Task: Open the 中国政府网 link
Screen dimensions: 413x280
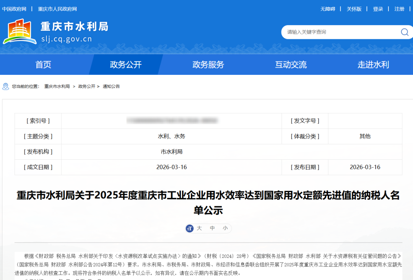Action: [14, 9]
